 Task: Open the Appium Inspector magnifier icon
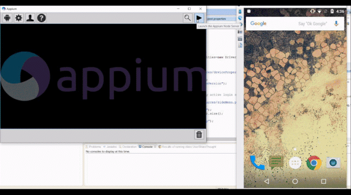click(188, 18)
